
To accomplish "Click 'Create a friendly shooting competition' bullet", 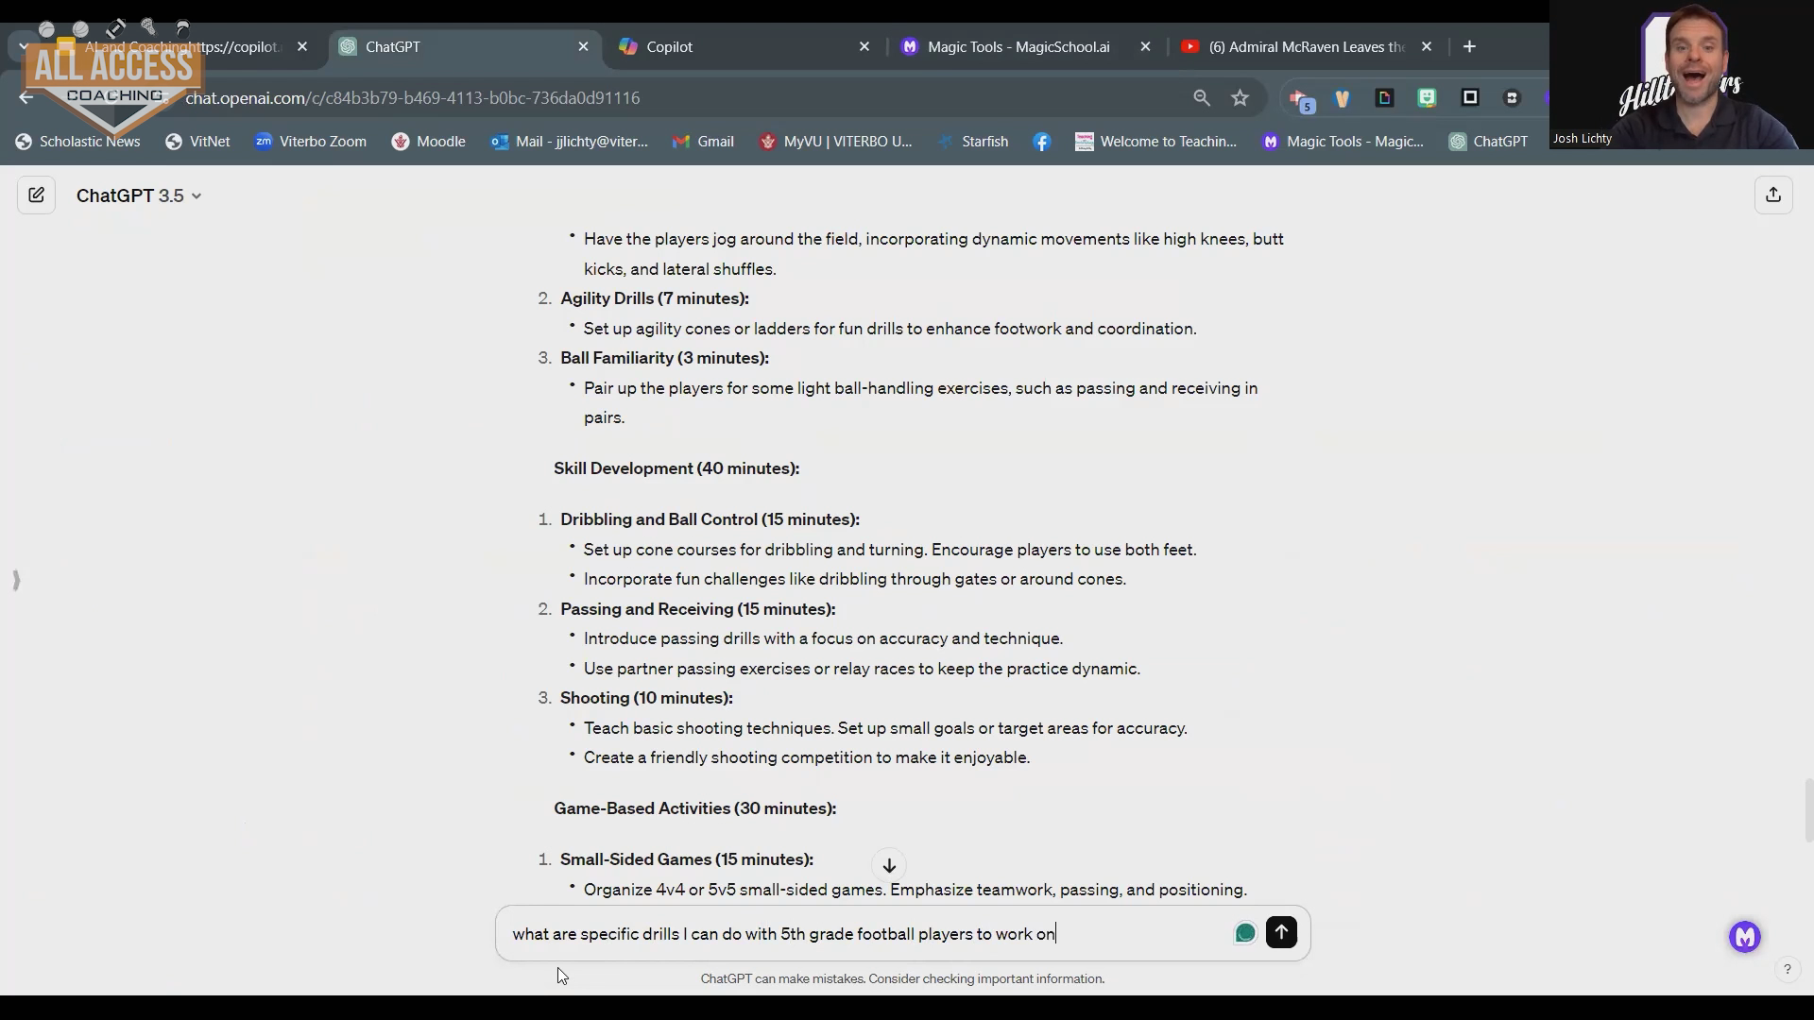I will 807,757.
